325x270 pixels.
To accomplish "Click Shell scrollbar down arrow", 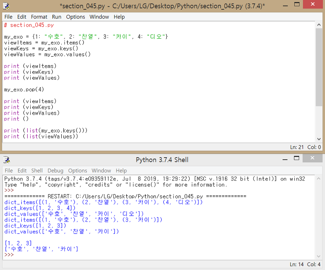I will 319,256.
